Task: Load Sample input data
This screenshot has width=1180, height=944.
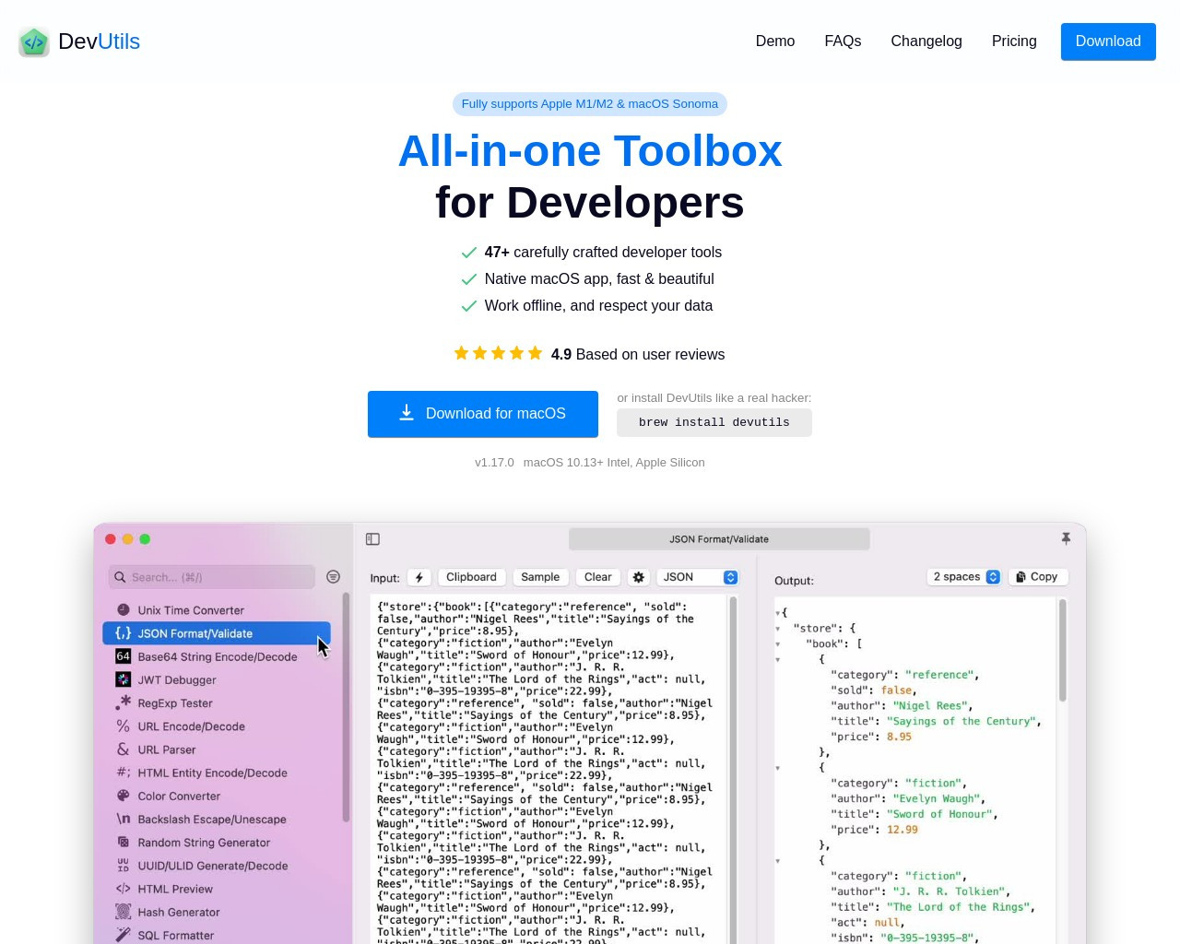Action: [540, 577]
